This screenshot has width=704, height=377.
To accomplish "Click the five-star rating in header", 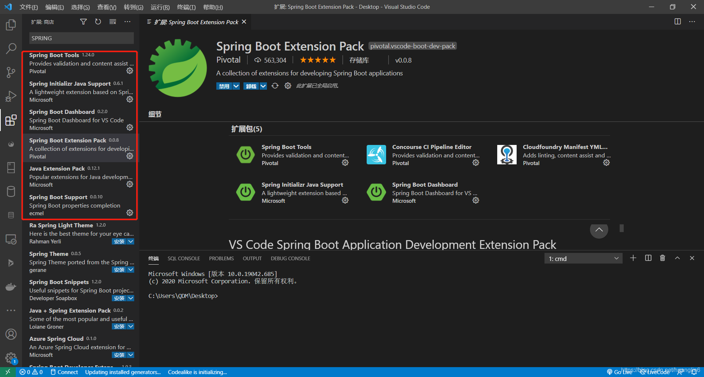I will point(318,60).
